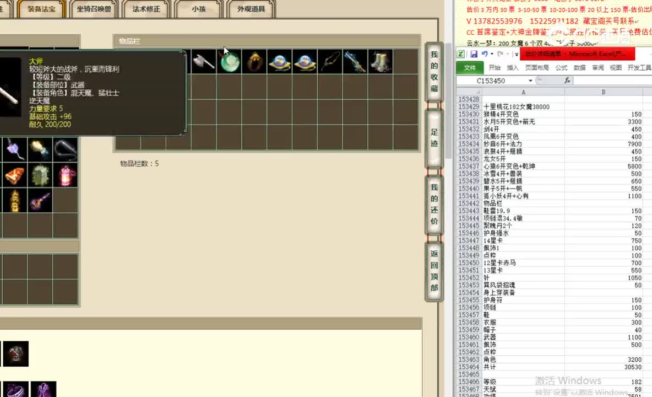Image resolution: width=652 pixels, height=397 pixels.
Task: Switch to the 装备法宝 tab
Action: click(41, 9)
